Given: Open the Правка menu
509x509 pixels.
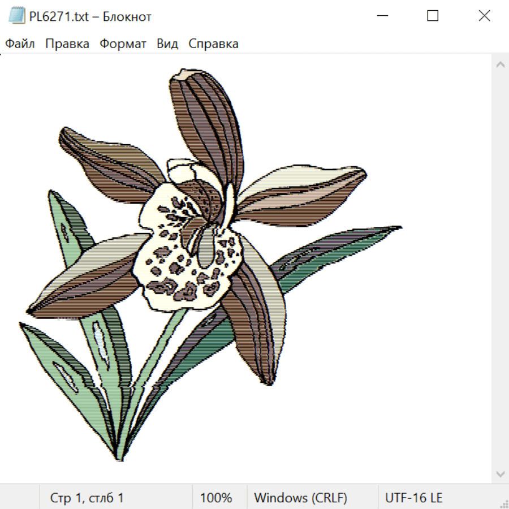Looking at the screenshot, I should pos(67,44).
